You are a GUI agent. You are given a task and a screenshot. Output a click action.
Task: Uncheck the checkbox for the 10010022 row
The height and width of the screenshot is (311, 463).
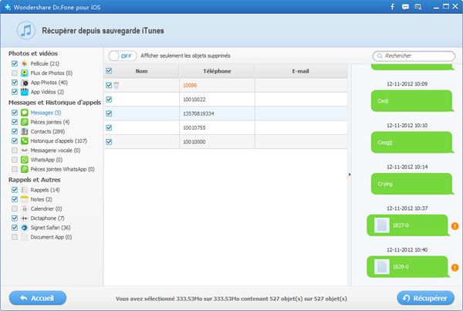pyautogui.click(x=109, y=100)
